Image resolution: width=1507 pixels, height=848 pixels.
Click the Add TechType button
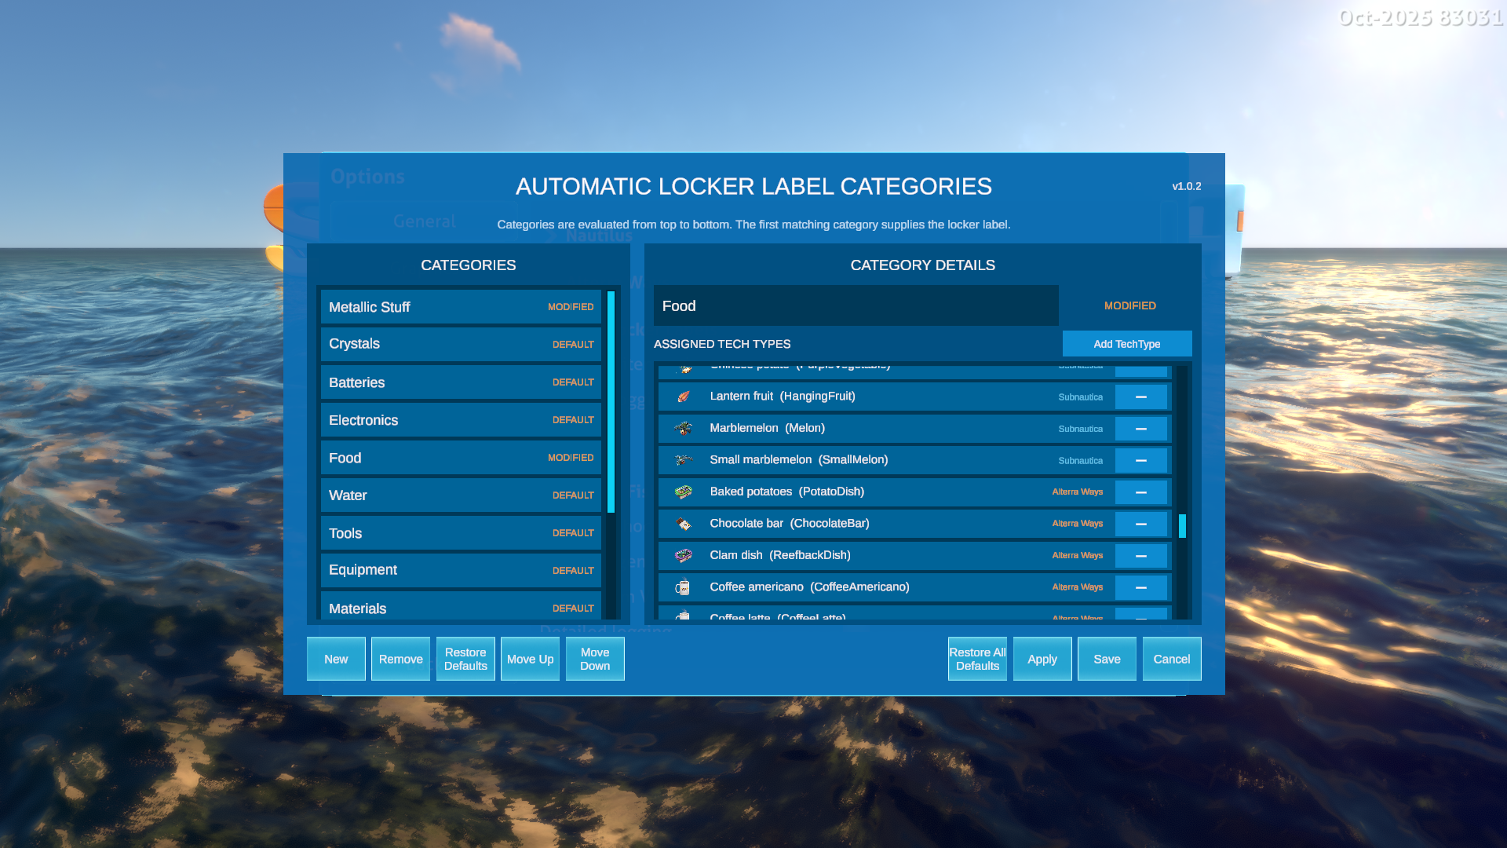coord(1127,344)
